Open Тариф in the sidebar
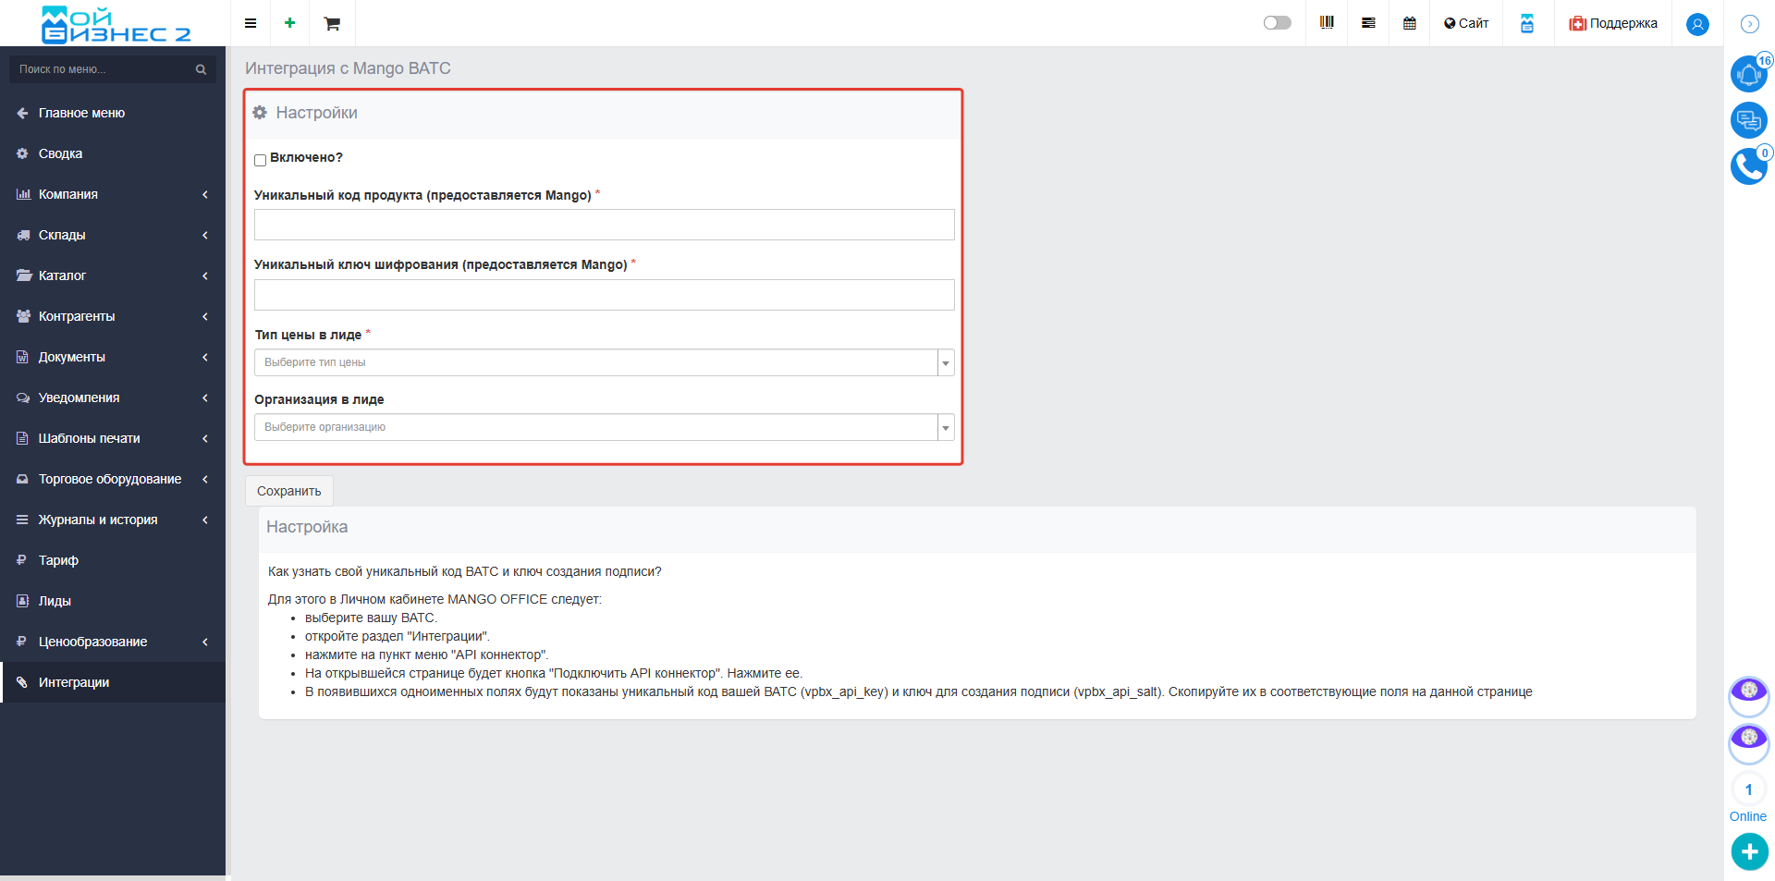 [113, 560]
